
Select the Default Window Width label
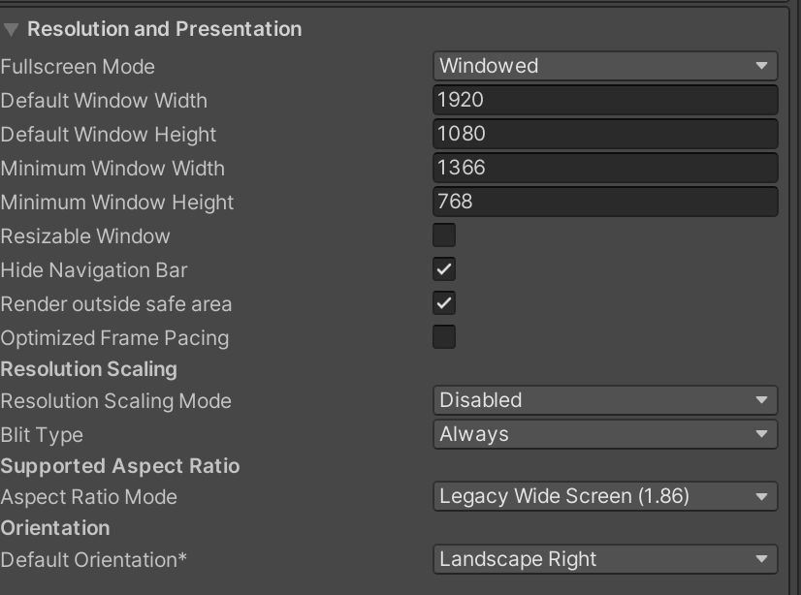click(104, 101)
